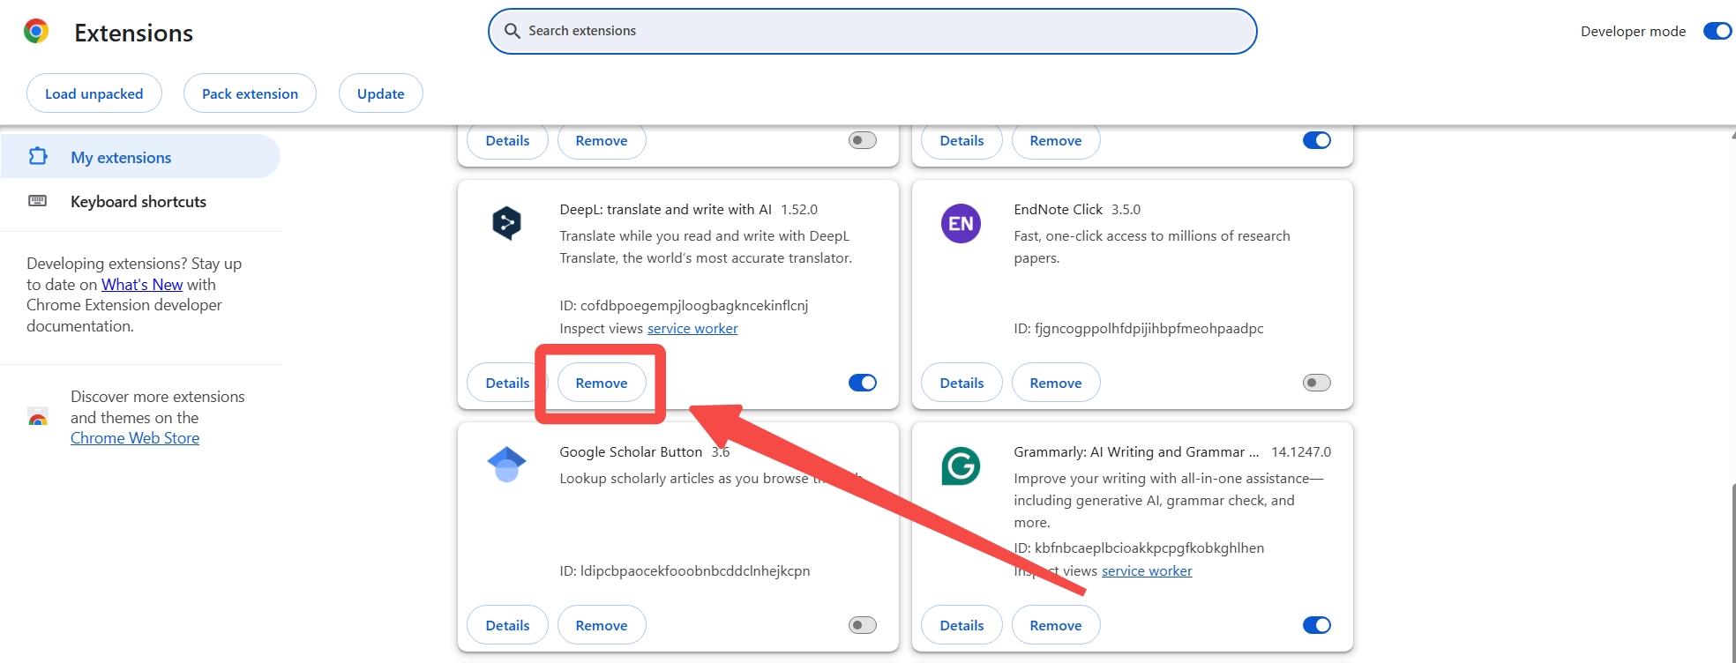Click the Google Scholar Button icon

[506, 465]
